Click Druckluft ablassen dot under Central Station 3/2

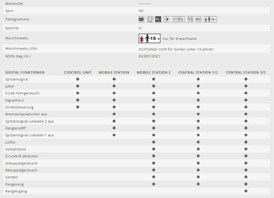(246, 156)
